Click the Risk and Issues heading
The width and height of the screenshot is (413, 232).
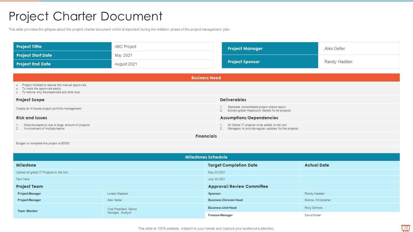(x=32, y=118)
